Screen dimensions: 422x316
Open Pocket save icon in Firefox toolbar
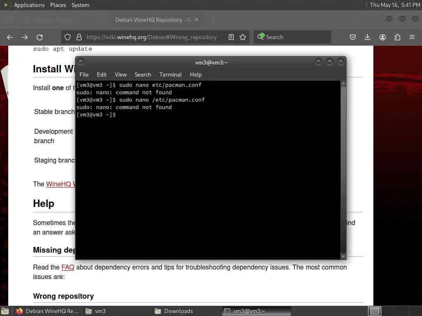click(x=353, y=37)
